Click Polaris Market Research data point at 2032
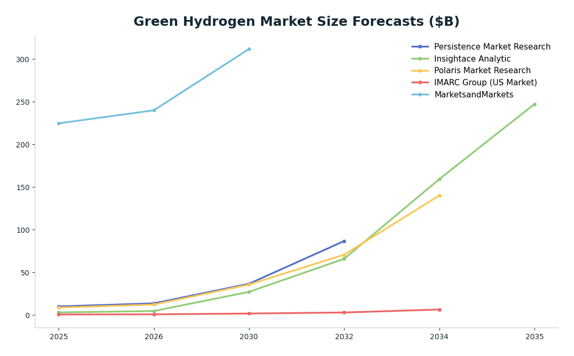Image resolution: width=574 pixels, height=356 pixels. point(344,255)
